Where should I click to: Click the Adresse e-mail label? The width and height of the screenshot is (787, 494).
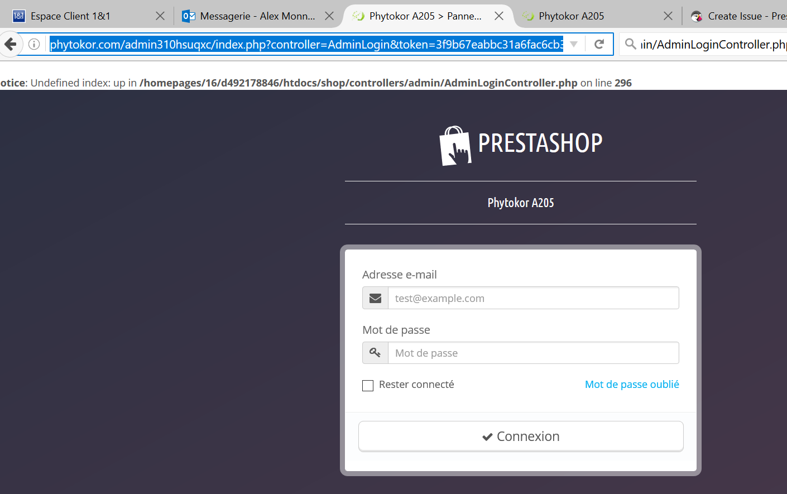400,275
